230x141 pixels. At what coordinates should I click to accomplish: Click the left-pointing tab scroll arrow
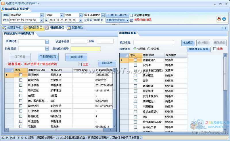[223, 28]
